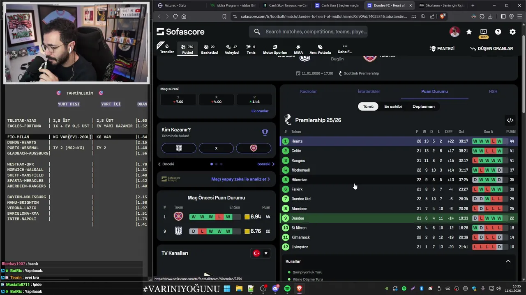Switch to the H2H tab

tap(493, 91)
